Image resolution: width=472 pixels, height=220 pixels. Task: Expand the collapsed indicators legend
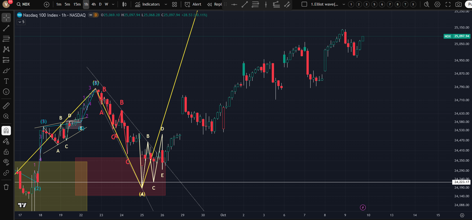point(21,22)
